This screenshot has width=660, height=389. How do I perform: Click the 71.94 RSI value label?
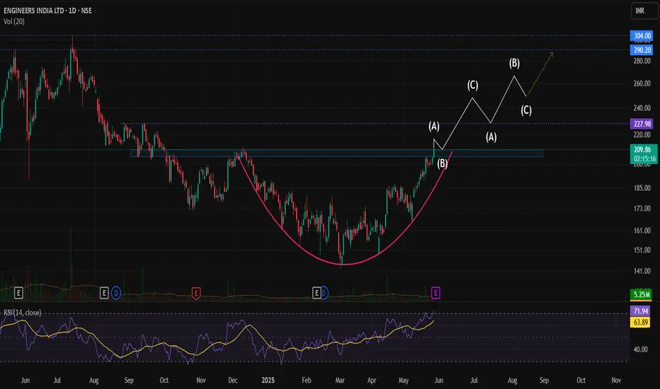tap(641, 311)
